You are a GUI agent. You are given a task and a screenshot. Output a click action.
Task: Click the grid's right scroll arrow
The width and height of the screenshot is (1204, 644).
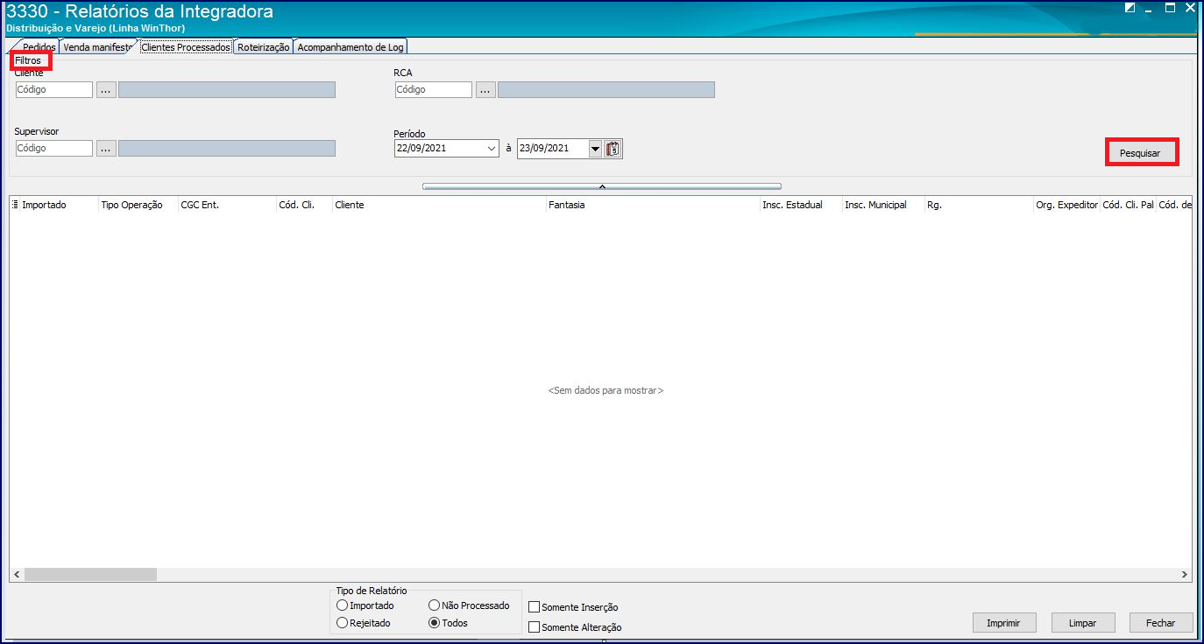pyautogui.click(x=1185, y=575)
